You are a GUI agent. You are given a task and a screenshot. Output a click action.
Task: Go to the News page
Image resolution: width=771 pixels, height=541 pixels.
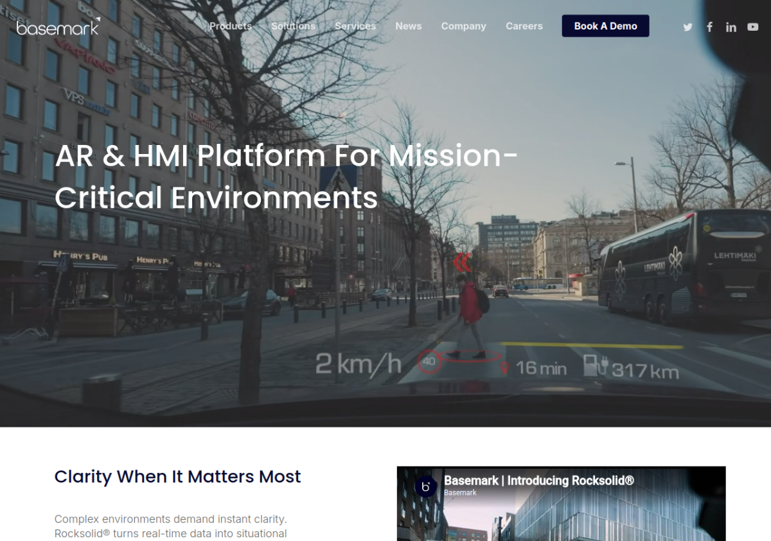click(409, 26)
